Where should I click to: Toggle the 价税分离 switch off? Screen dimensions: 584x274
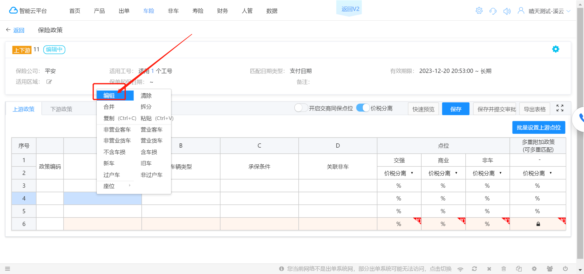pos(363,108)
